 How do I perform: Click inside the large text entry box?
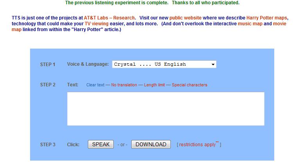(166, 109)
